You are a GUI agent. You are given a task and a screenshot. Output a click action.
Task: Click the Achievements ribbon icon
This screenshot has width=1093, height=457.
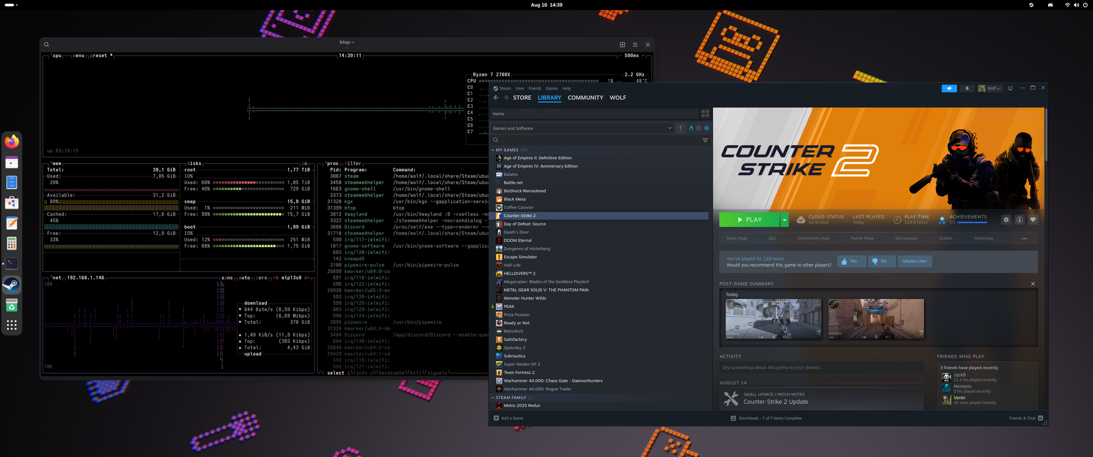pos(942,220)
